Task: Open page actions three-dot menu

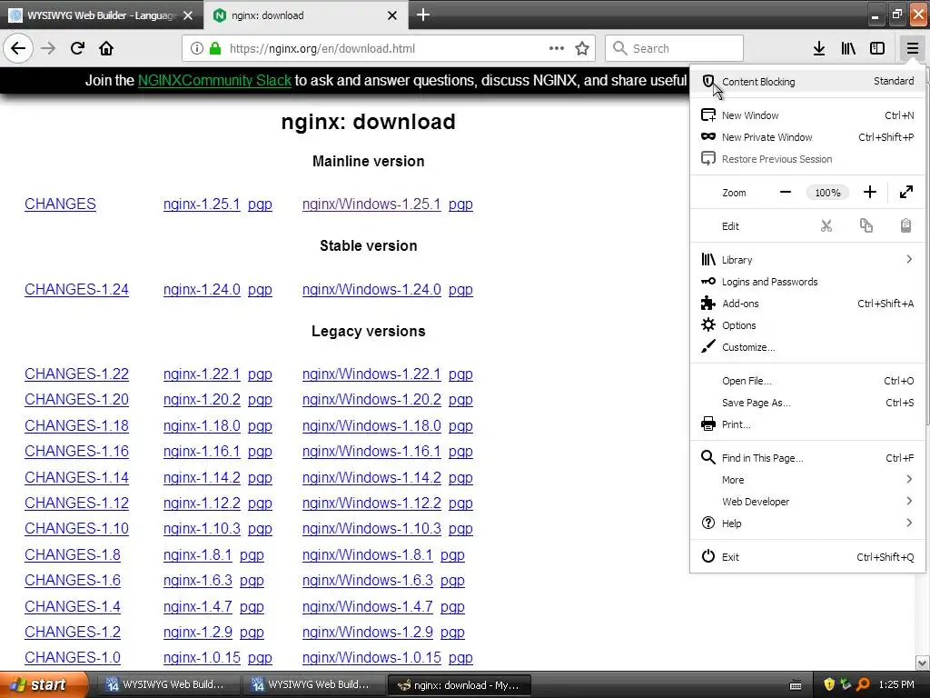Action: click(x=556, y=48)
